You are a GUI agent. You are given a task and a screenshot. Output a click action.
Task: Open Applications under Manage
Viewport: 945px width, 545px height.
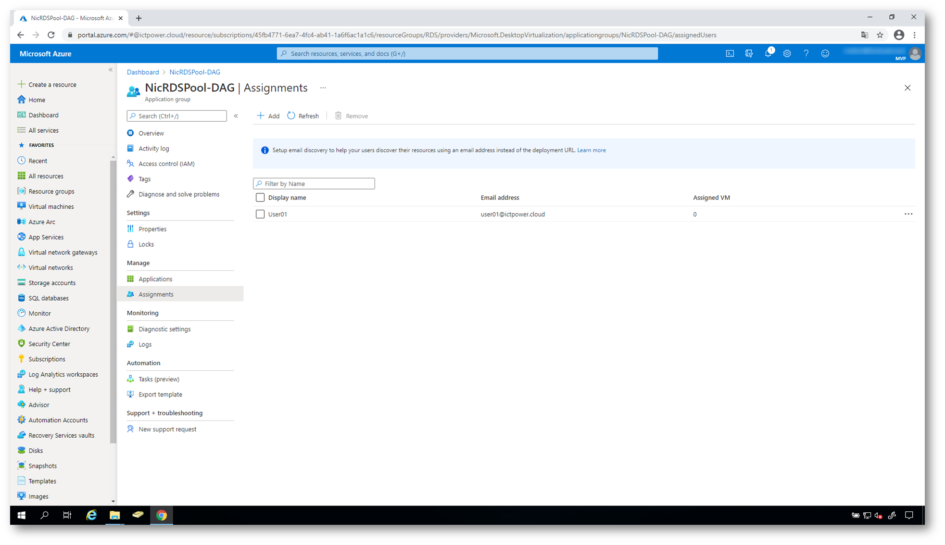click(x=155, y=279)
